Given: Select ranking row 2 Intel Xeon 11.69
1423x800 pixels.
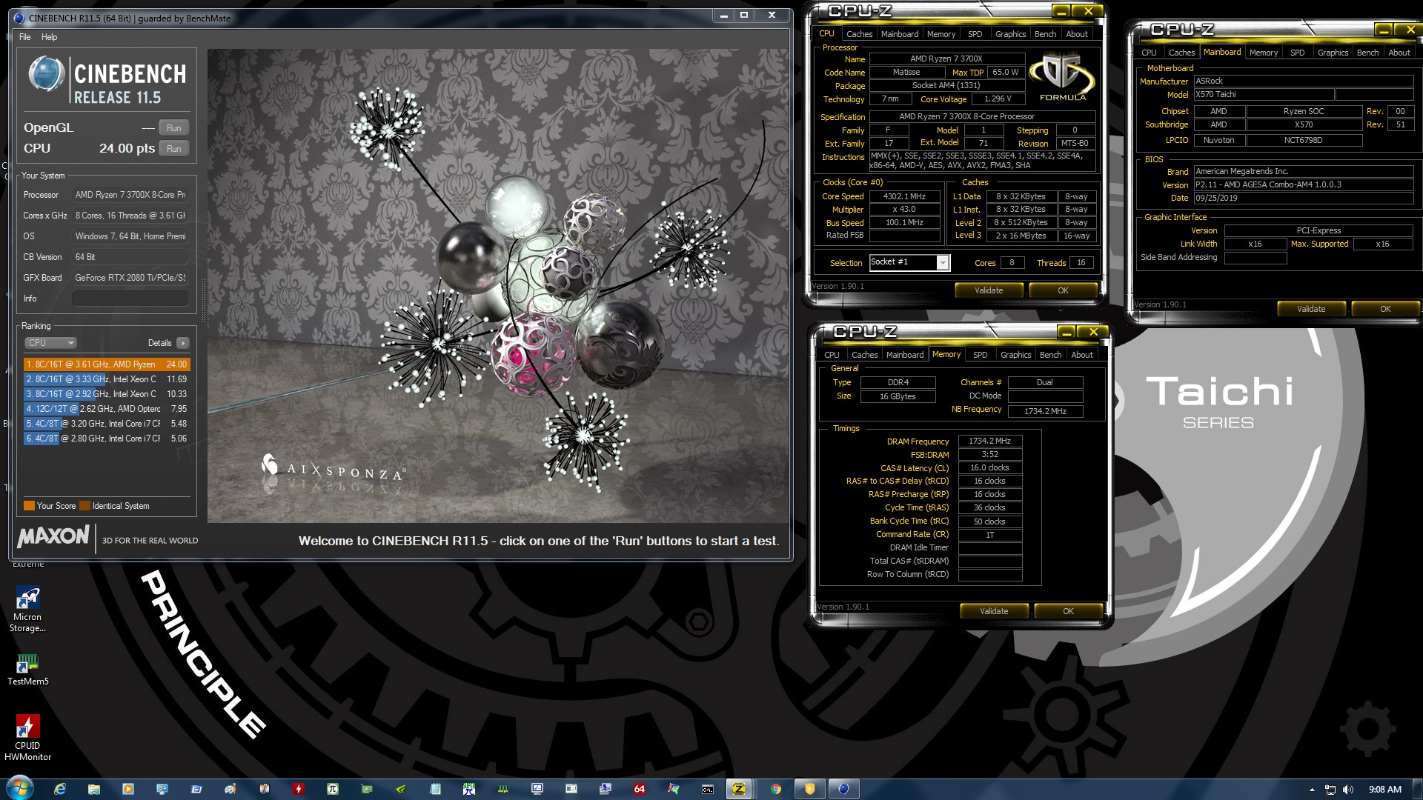Looking at the screenshot, I should (107, 379).
